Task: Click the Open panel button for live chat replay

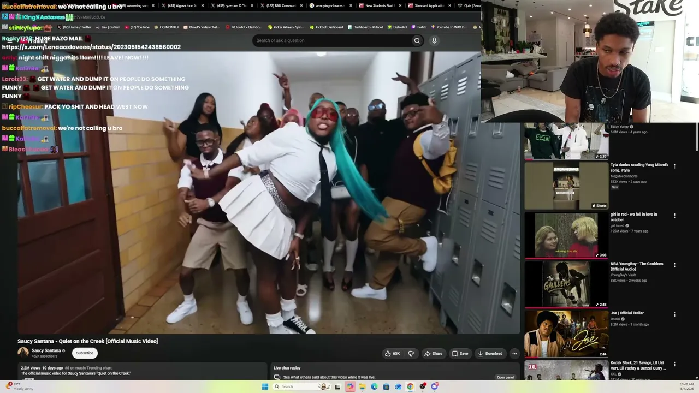Action: (505, 377)
